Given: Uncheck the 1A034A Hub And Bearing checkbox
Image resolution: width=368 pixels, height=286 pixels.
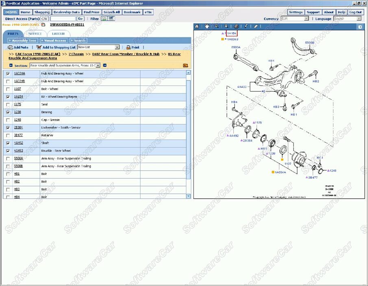Looking at the screenshot, I should coord(8,74).
